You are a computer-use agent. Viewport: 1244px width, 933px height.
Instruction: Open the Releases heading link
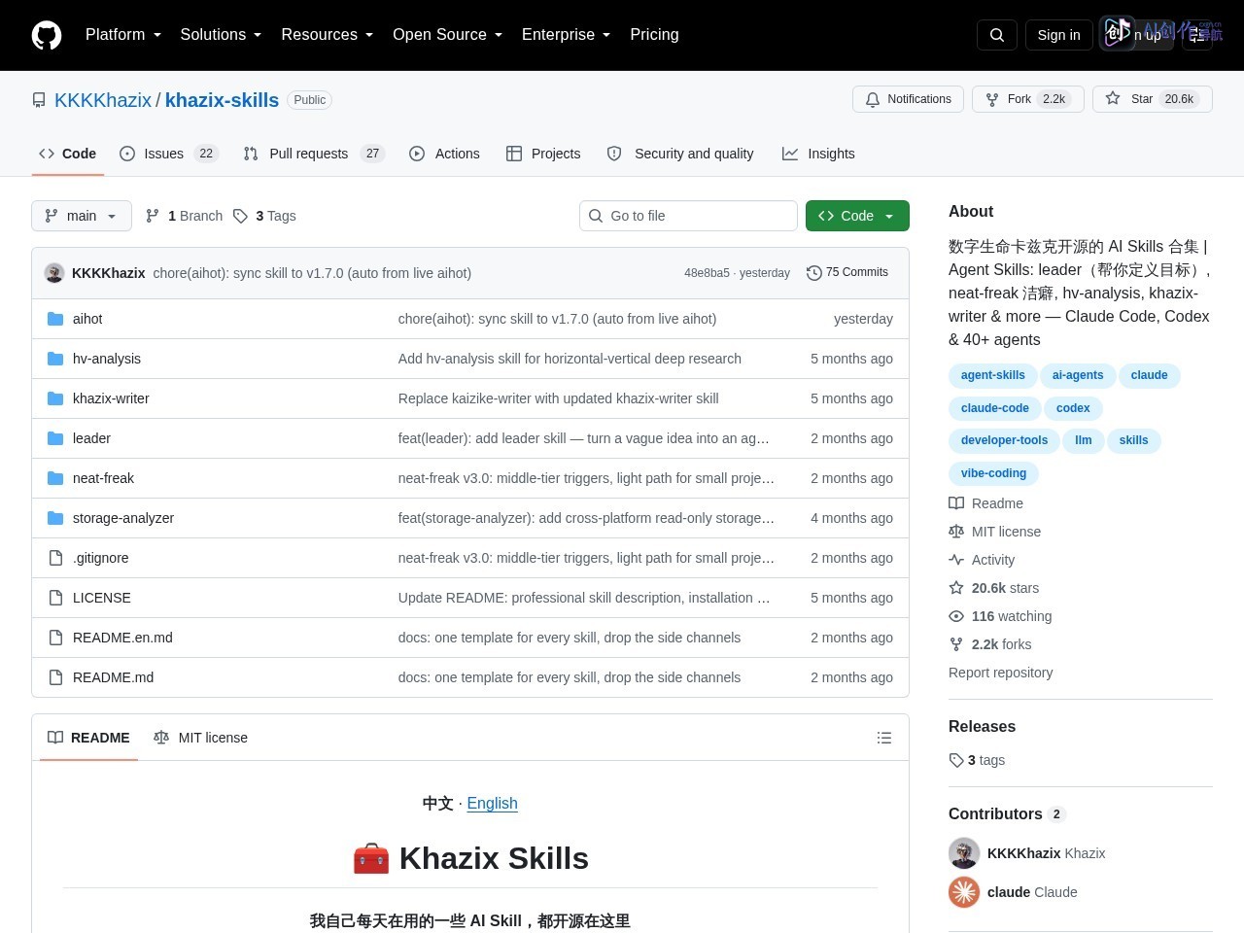(x=982, y=726)
